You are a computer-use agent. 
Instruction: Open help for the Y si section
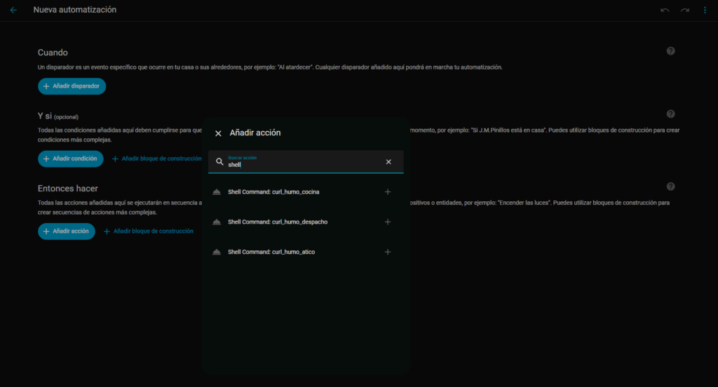(670, 114)
